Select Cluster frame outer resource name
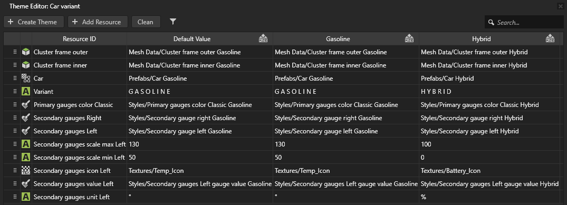This screenshot has width=567, height=205. coord(61,52)
